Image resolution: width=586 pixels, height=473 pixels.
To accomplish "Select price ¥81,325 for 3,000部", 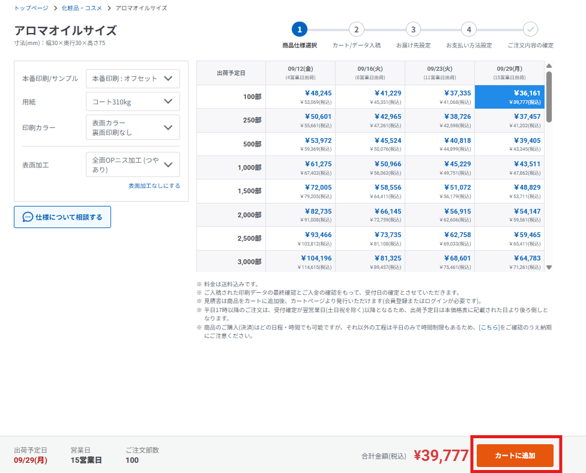I will pyautogui.click(x=370, y=262).
